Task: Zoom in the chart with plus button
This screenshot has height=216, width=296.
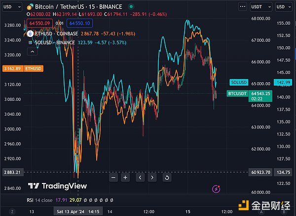Action: (125, 178)
